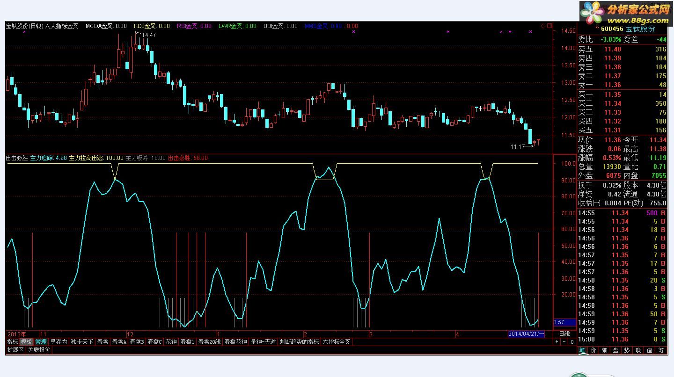Image resolution: width=674 pixels, height=377 pixels.
Task: Click the minus zoom button below 日线
Action: tap(564, 342)
